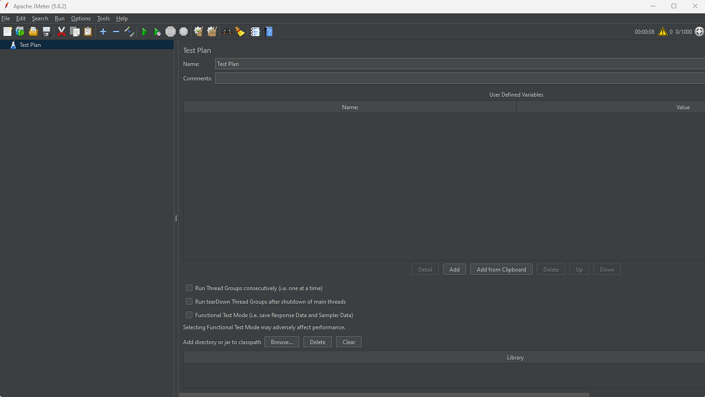Create a test plan from template icon
This screenshot has height=397, width=705.
(x=20, y=32)
